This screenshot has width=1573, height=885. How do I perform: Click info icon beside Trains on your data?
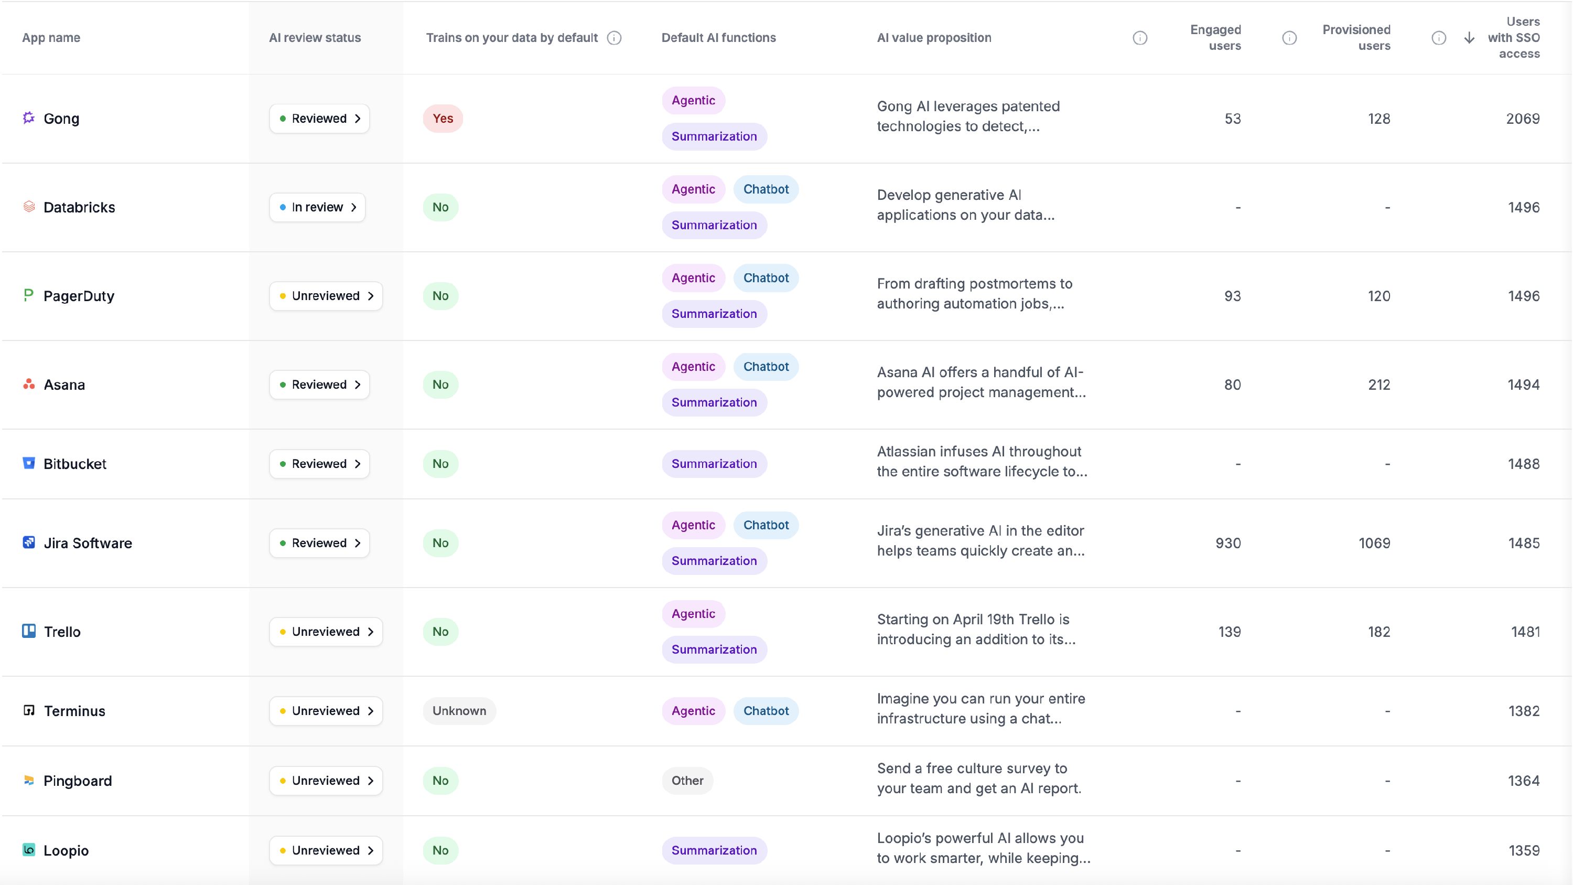point(613,37)
